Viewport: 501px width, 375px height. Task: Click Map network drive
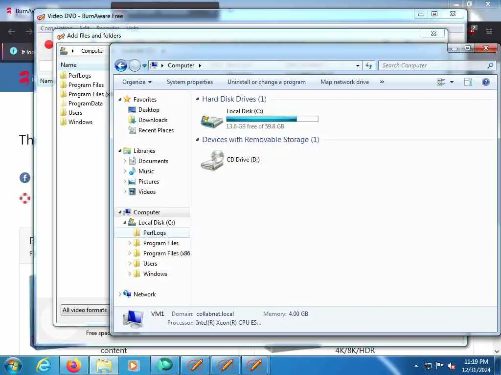(344, 82)
